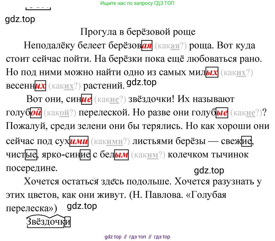Click the word "«Голубая"
Viewport: 275px width, 241px height.
pos(206,195)
